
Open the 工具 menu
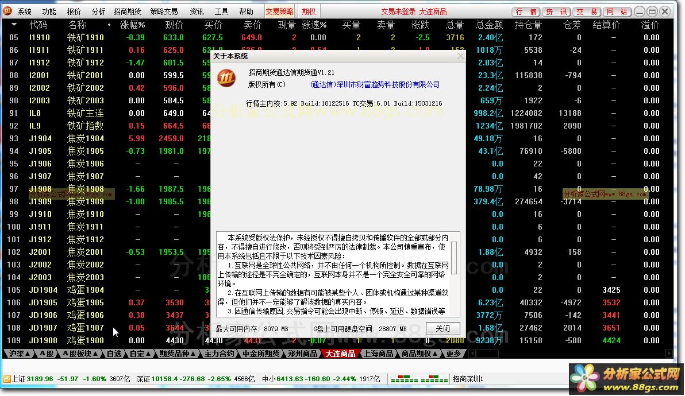[x=221, y=12]
